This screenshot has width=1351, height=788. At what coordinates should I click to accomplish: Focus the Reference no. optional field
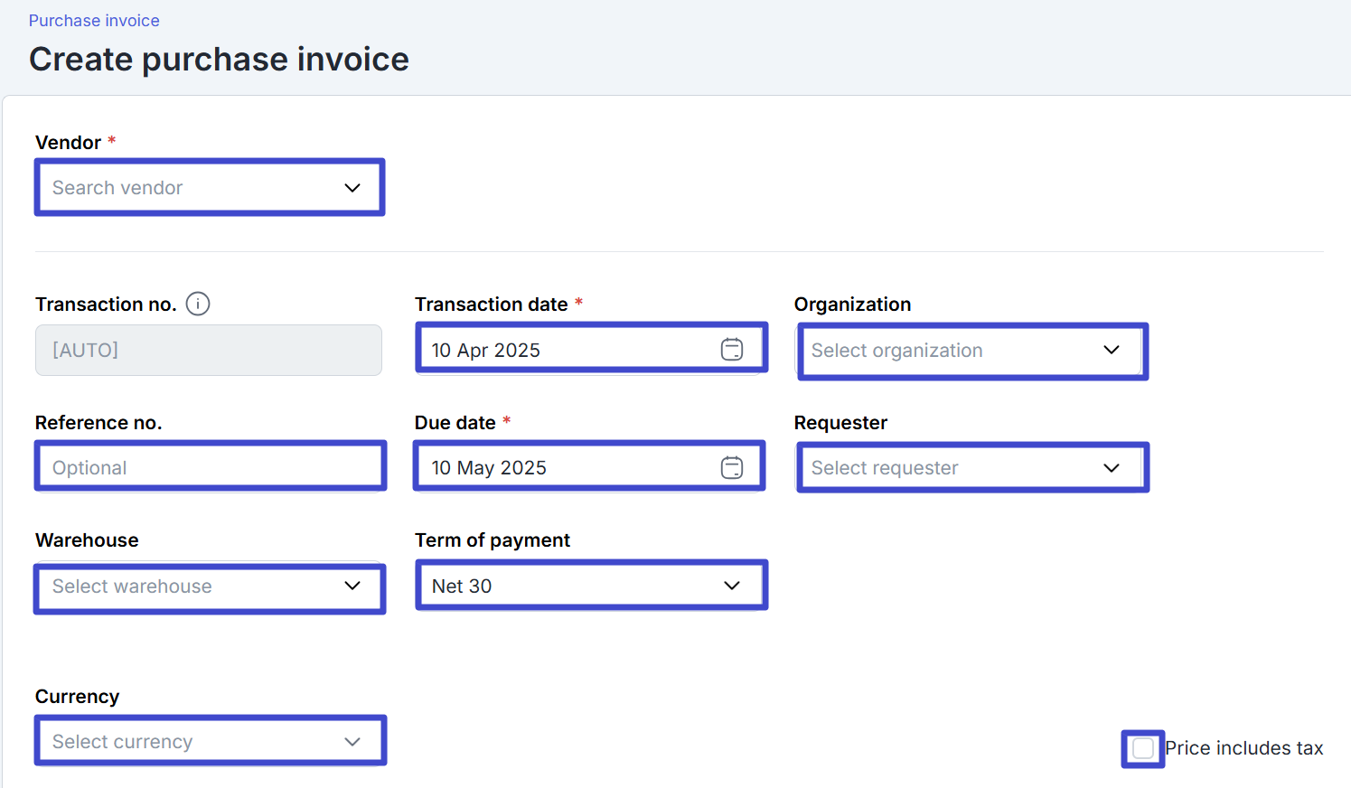[211, 466]
